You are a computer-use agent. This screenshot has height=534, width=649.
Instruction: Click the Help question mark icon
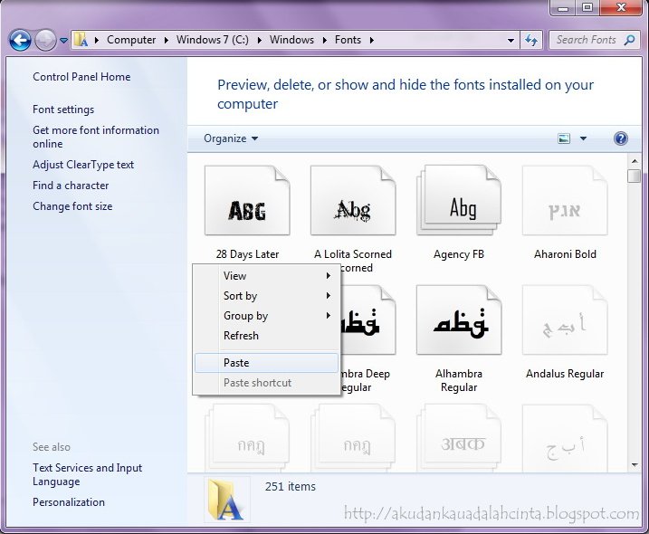(620, 138)
